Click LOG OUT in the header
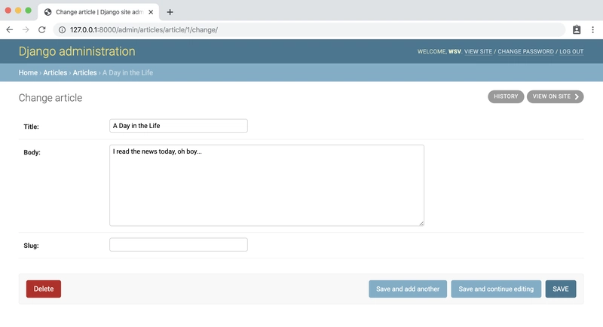The height and width of the screenshot is (327, 603). (571, 51)
